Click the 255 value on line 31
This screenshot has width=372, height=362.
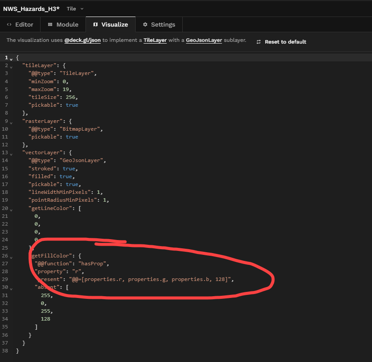45,295
